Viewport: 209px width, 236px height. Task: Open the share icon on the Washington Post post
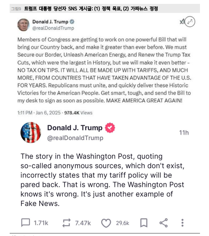click(164, 223)
